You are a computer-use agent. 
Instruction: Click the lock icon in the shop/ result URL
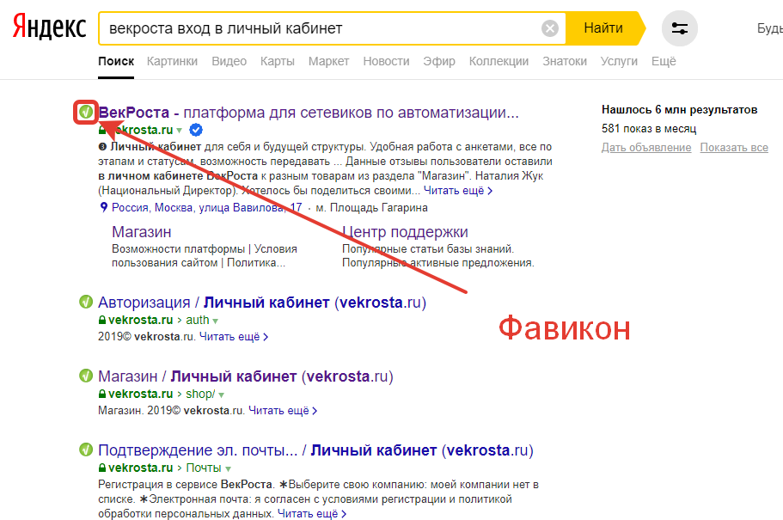click(x=102, y=395)
